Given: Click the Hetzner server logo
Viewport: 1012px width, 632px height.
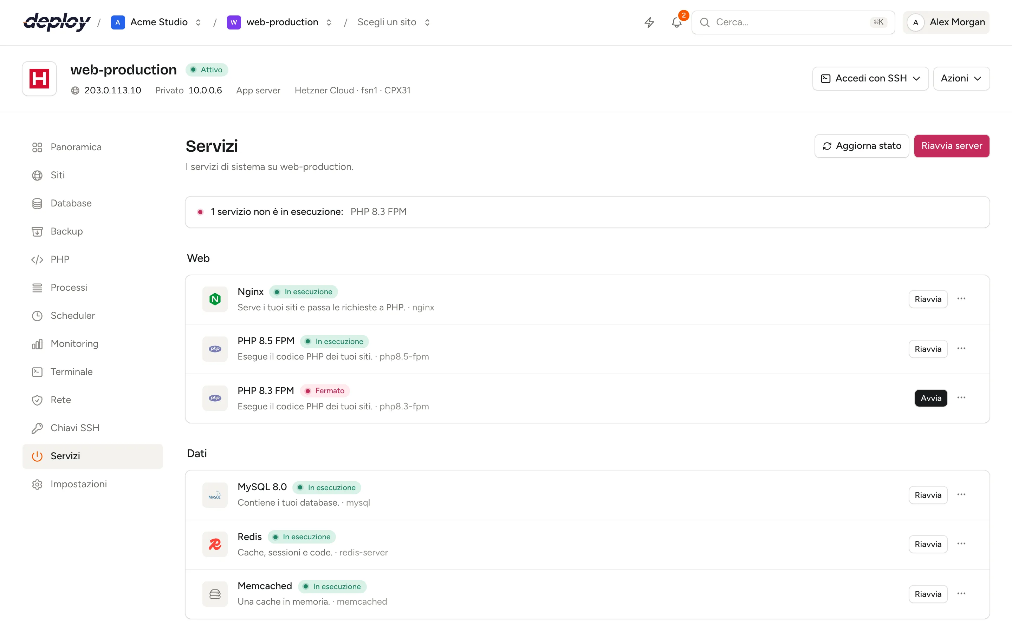Looking at the screenshot, I should [x=39, y=79].
